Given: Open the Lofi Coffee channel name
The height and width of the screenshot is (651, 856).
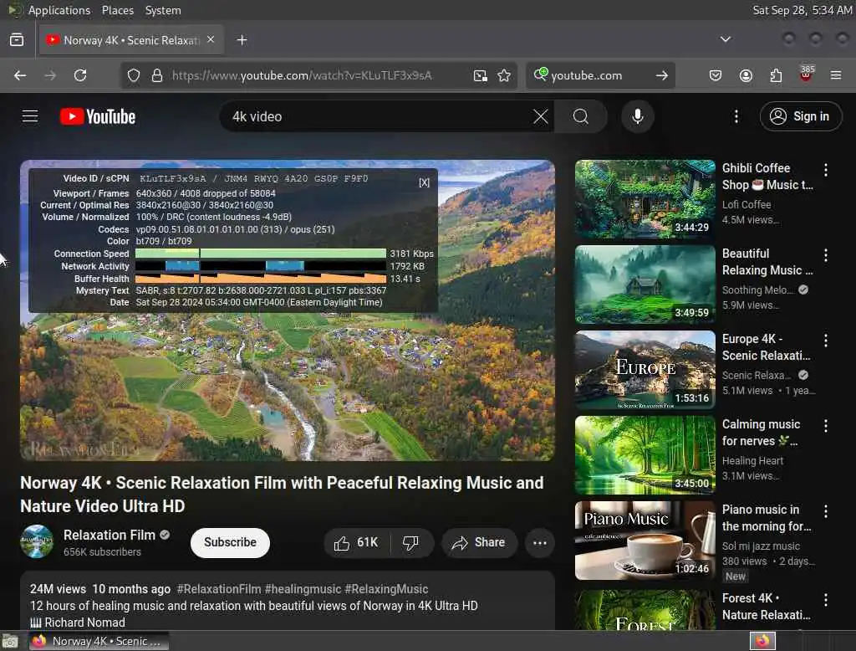Looking at the screenshot, I should (x=746, y=204).
